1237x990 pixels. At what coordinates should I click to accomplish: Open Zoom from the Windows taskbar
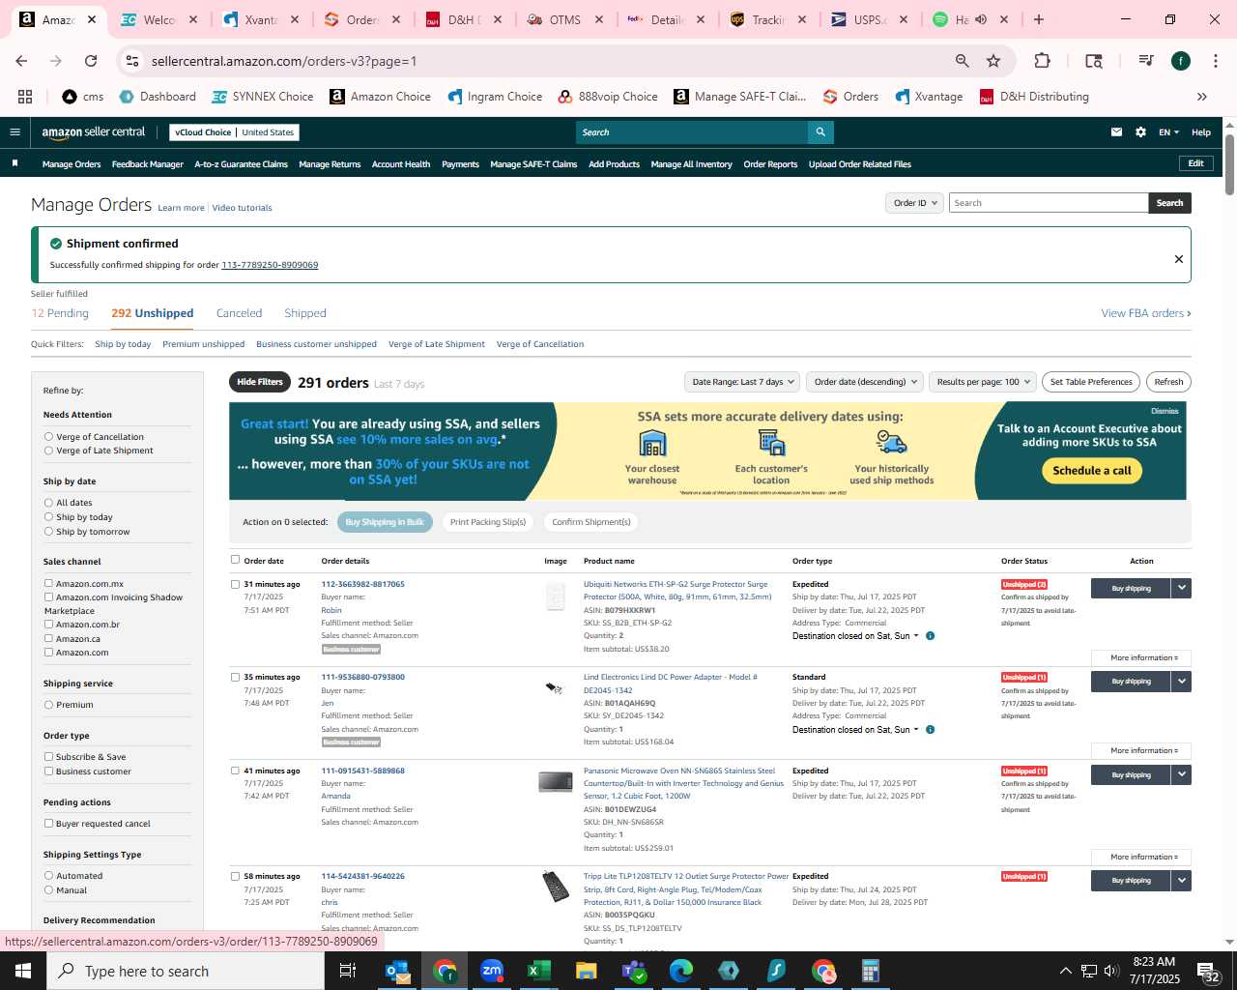click(x=492, y=971)
